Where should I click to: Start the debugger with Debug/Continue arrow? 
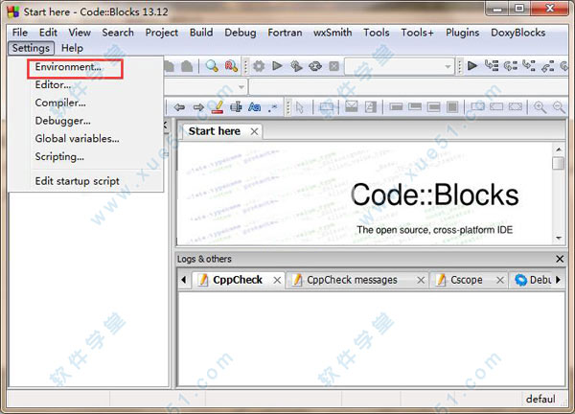(x=472, y=66)
